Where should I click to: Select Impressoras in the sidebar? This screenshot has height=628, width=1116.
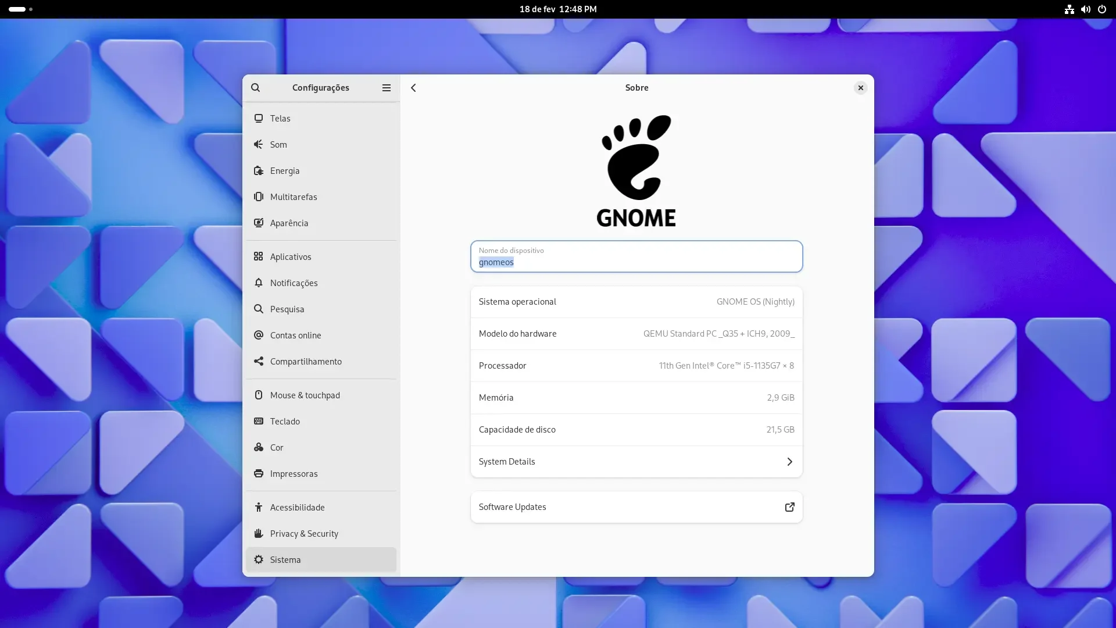pos(321,473)
